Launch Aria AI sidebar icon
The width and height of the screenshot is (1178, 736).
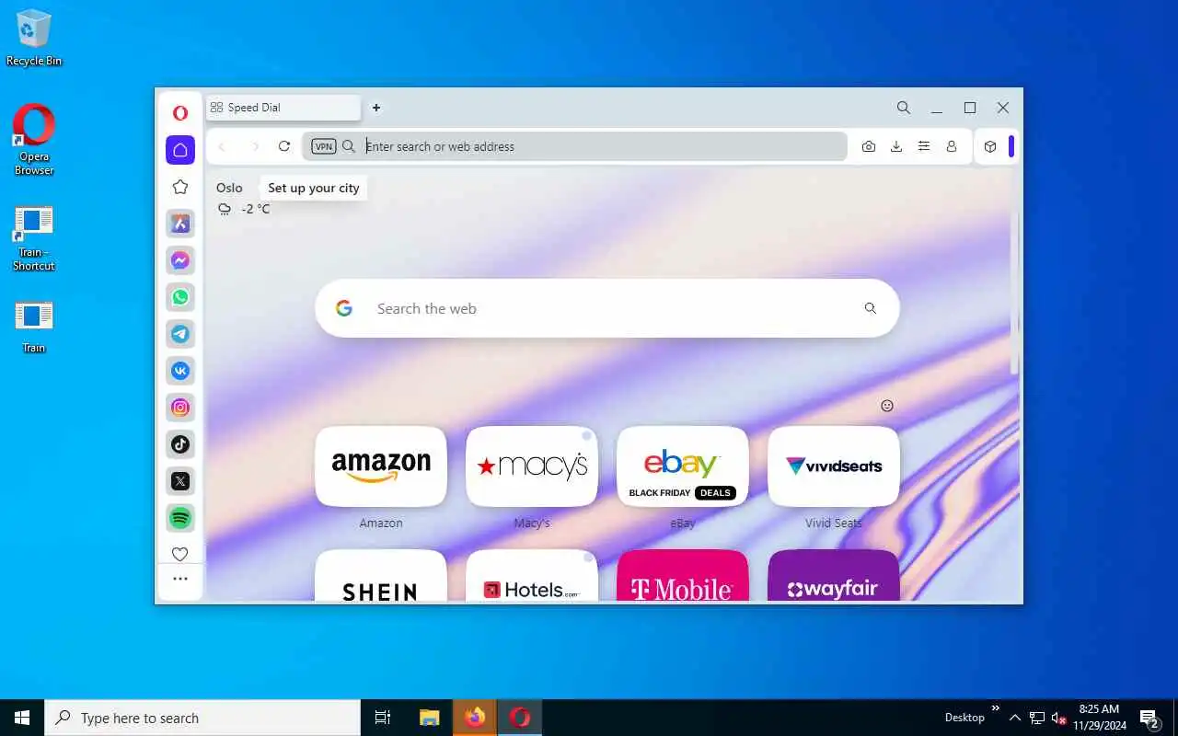[180, 224]
